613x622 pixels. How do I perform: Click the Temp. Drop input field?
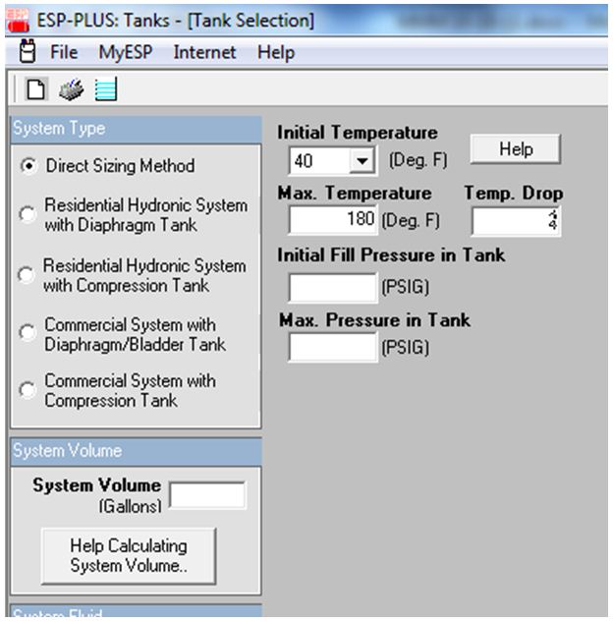coord(516,221)
